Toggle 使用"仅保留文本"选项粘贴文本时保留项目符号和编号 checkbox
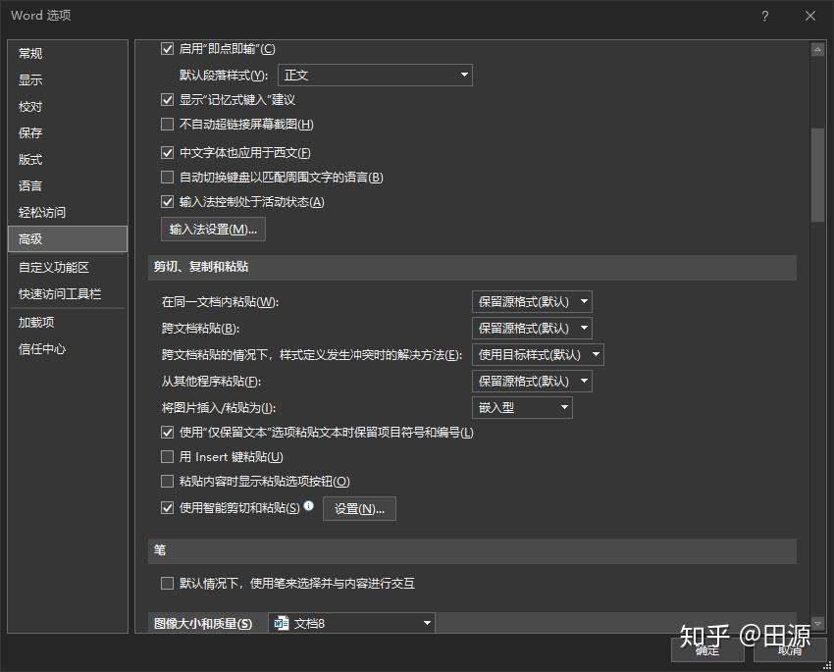 point(167,433)
